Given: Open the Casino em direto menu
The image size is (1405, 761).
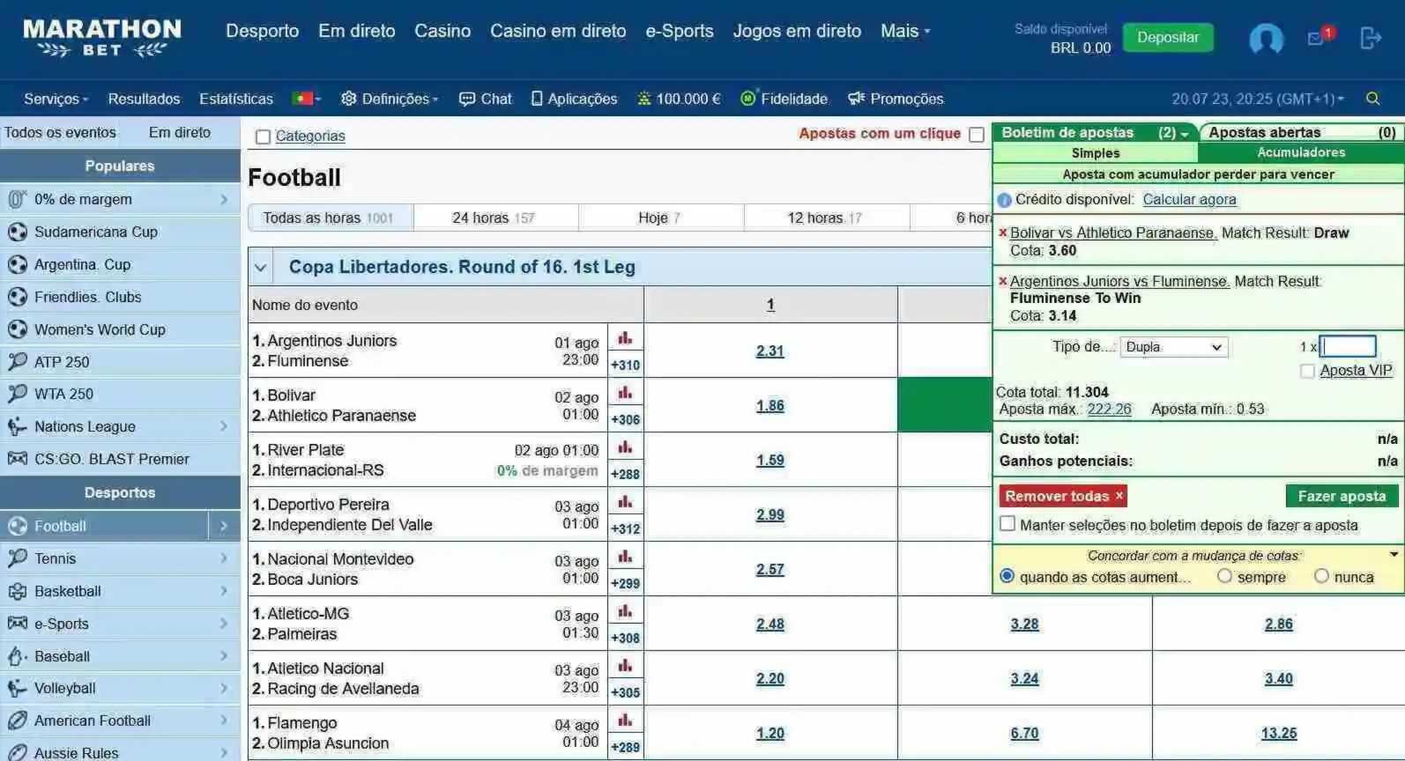Looking at the screenshot, I should [x=558, y=31].
